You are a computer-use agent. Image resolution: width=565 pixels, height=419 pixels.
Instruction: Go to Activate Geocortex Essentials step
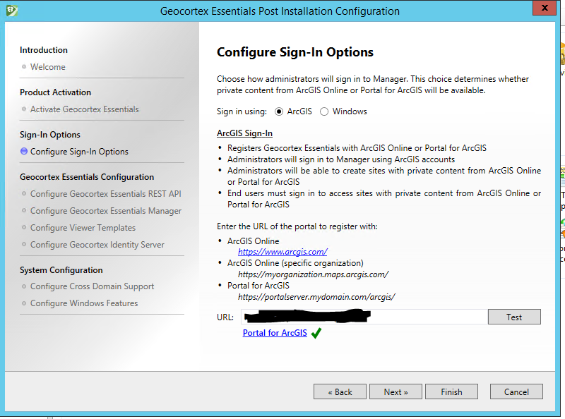coord(84,109)
